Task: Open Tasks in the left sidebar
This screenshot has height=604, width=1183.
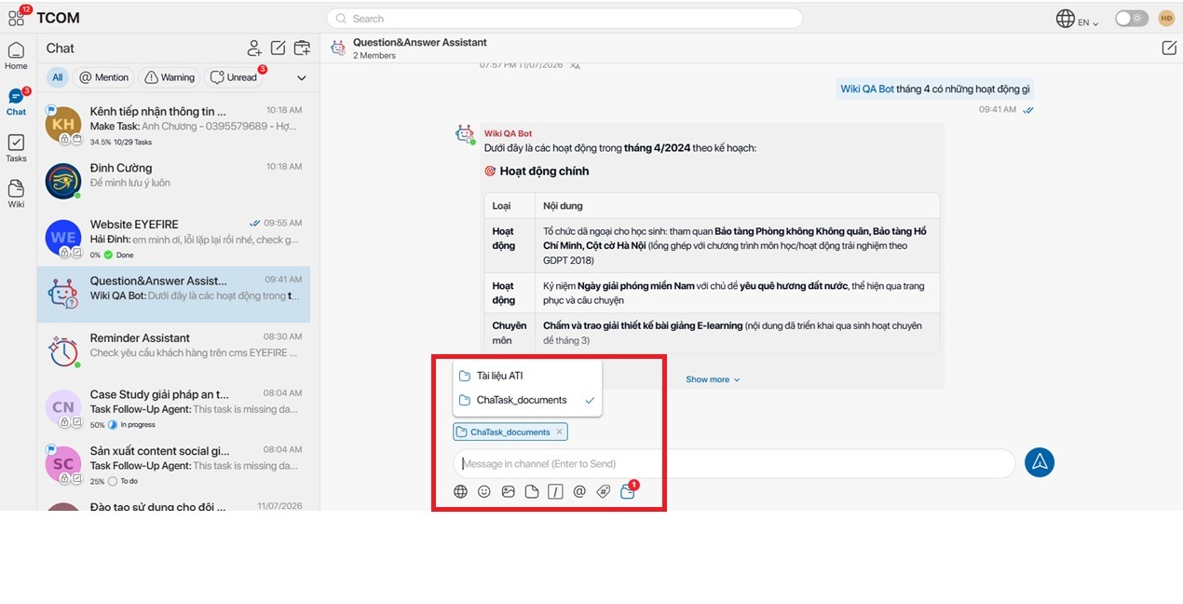Action: [16, 147]
